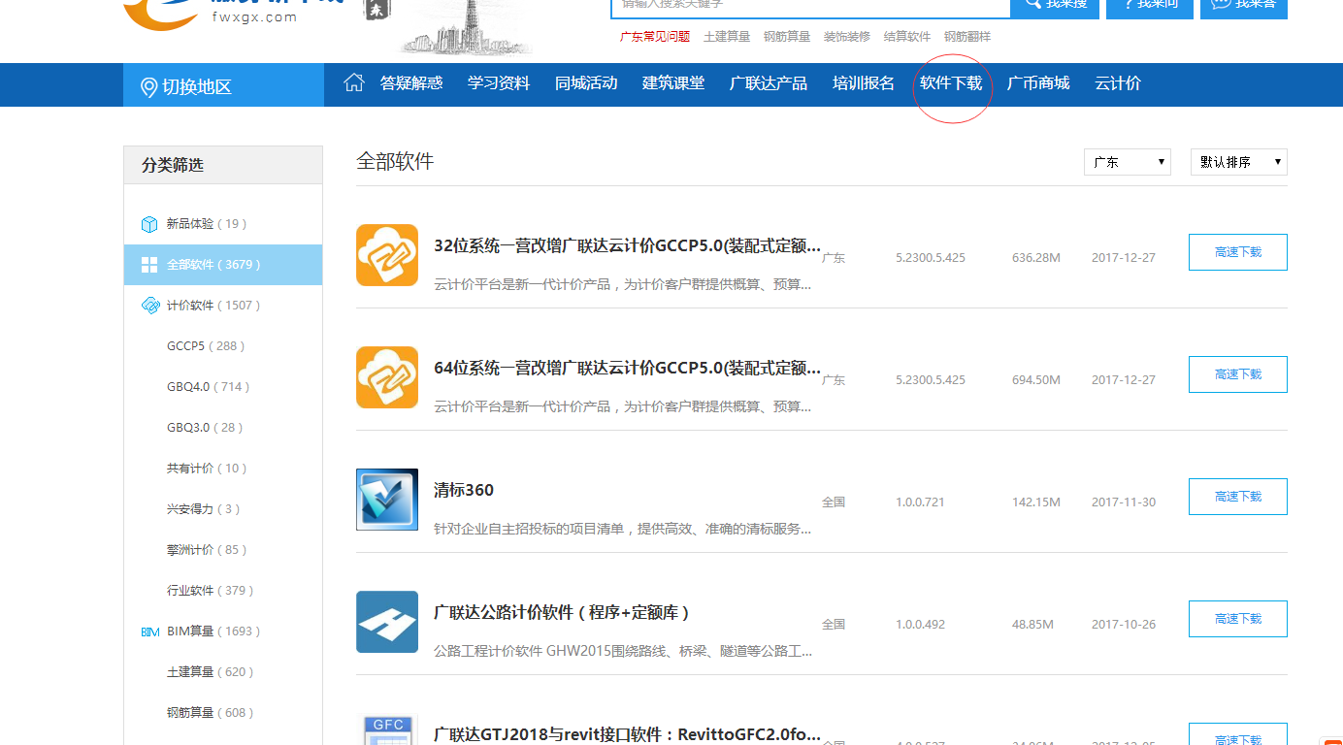Screen dimensions: 1343x745
Task: Click file size 636.28M
Action: pos(1036,258)
